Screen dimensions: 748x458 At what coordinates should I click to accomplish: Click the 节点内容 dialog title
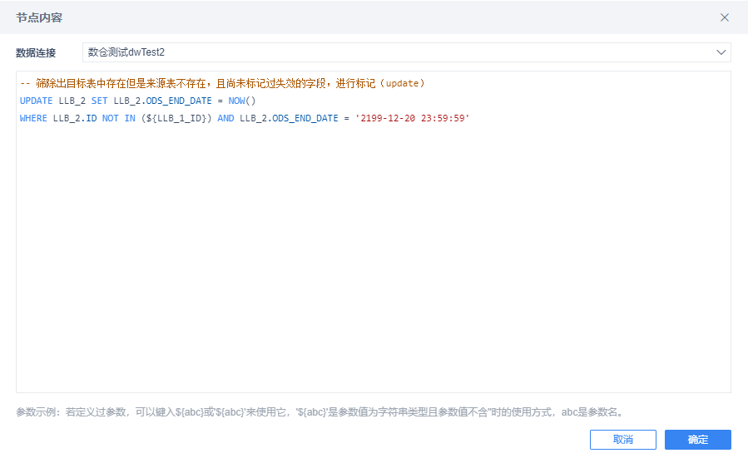pos(39,17)
